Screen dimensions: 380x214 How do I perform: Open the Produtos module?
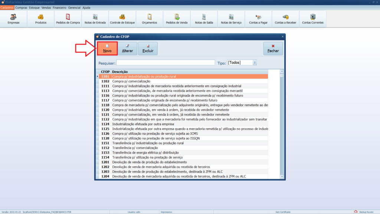pos(40,19)
